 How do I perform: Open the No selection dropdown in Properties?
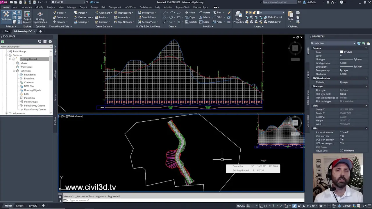click(333, 43)
